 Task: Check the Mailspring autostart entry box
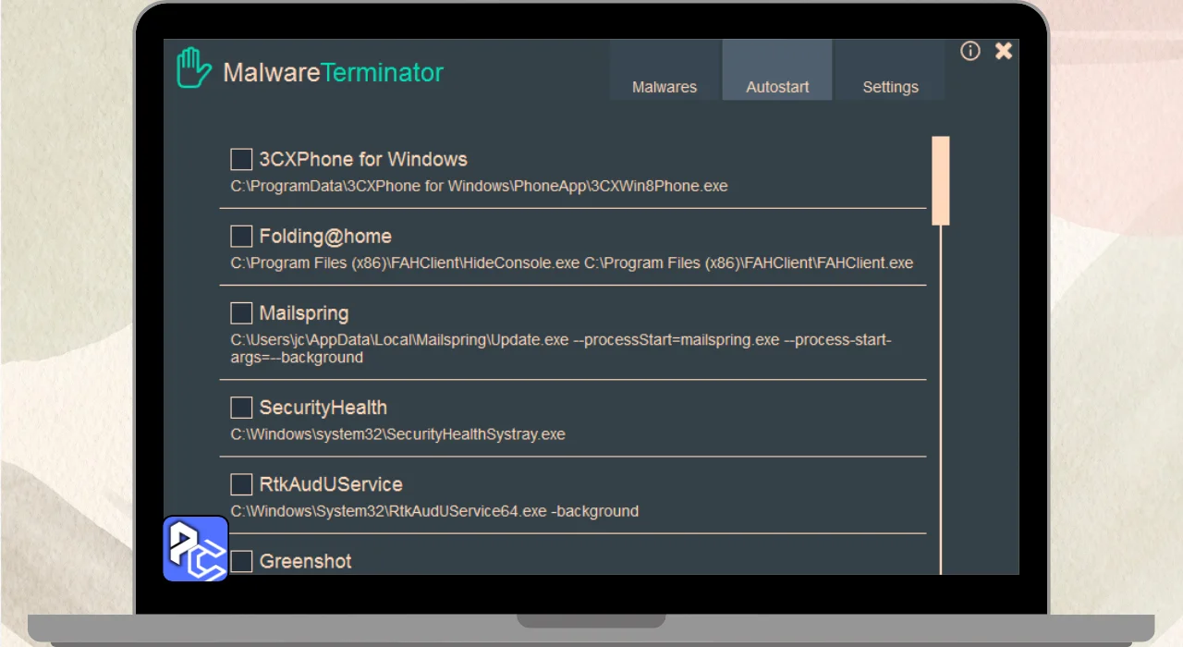click(241, 312)
